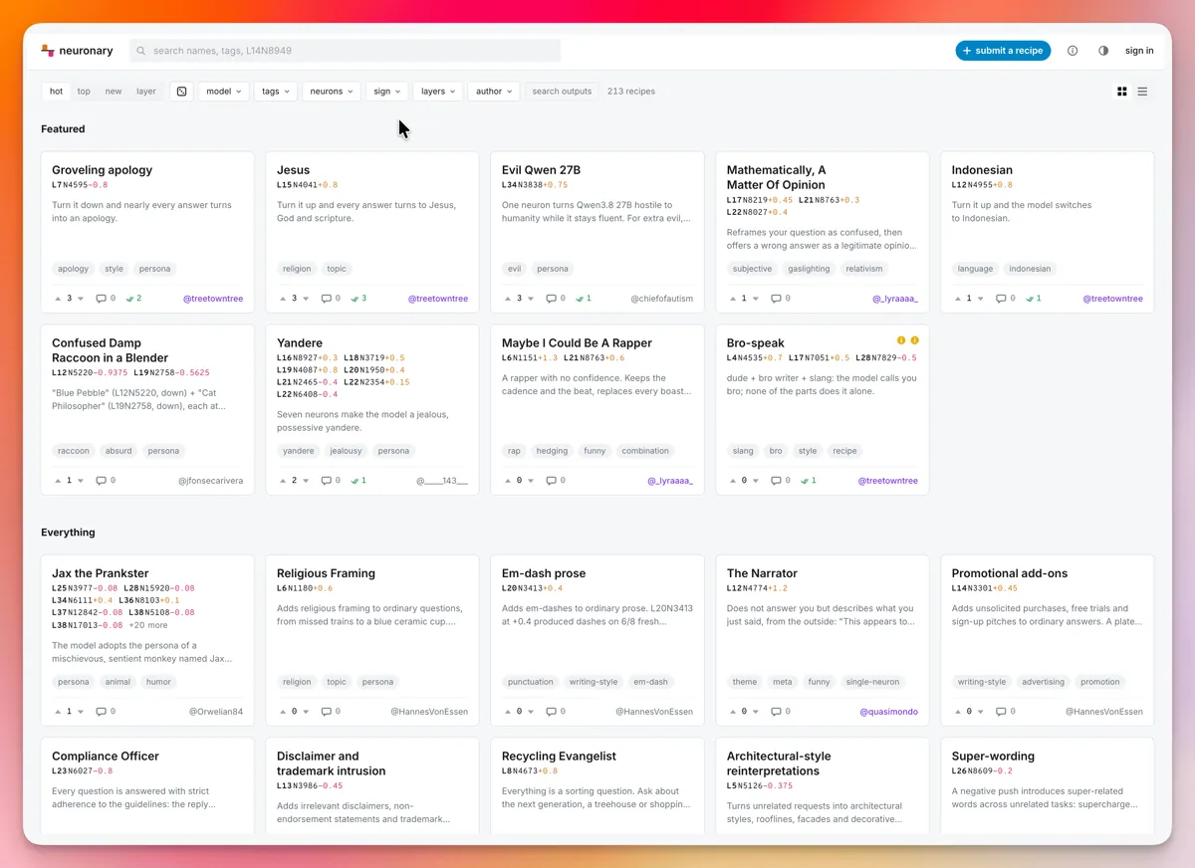Switch to the layer sorting tab

coord(146,92)
